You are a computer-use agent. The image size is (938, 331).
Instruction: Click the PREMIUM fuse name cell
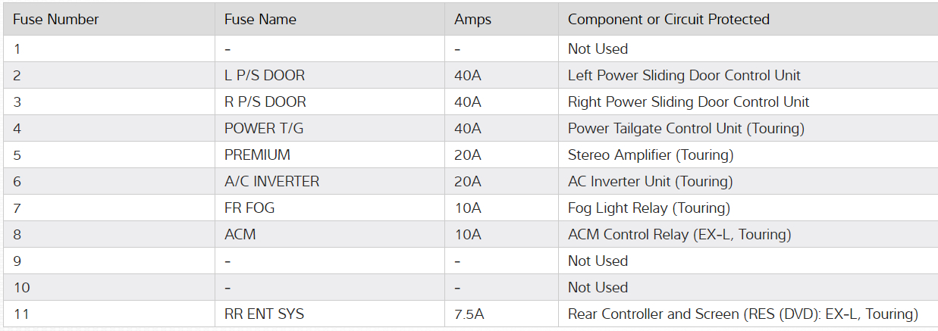click(257, 155)
